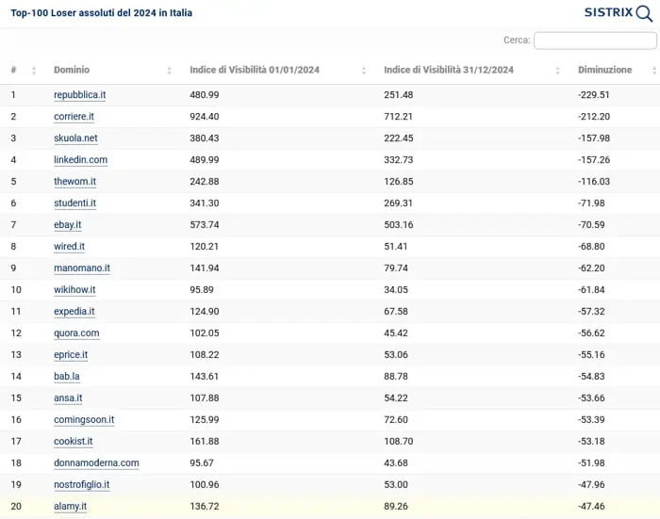Screen dimensions: 660x519
Task: Open the corriere.it link
Action: [74, 117]
